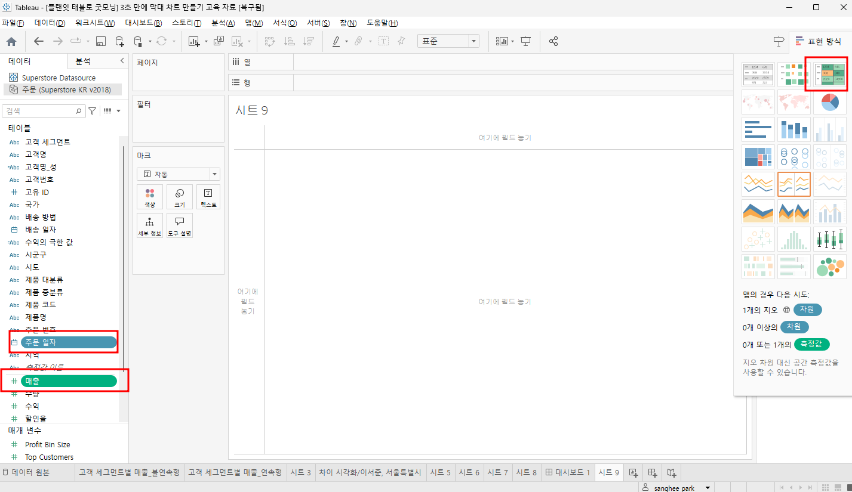Viewport: 852px width, 492px height.
Task: Choose the packed bubbles chart in Show Me
Action: 830,267
